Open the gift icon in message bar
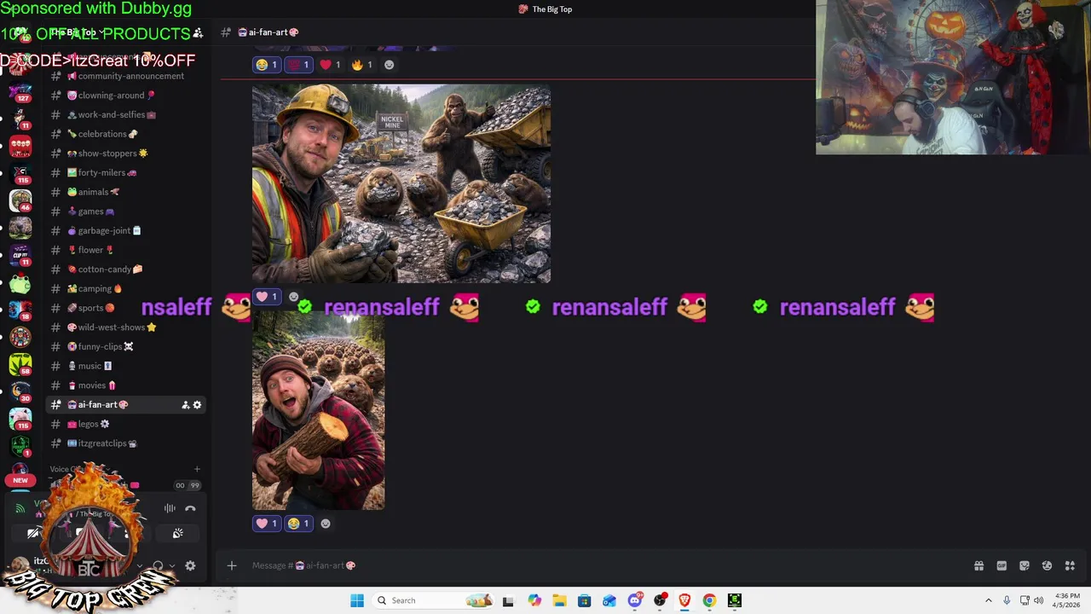Image resolution: width=1091 pixels, height=614 pixels. (x=978, y=565)
